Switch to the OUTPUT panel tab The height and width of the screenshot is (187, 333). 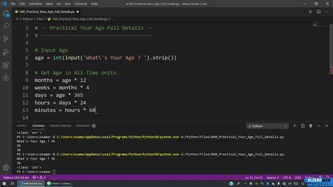22,126
